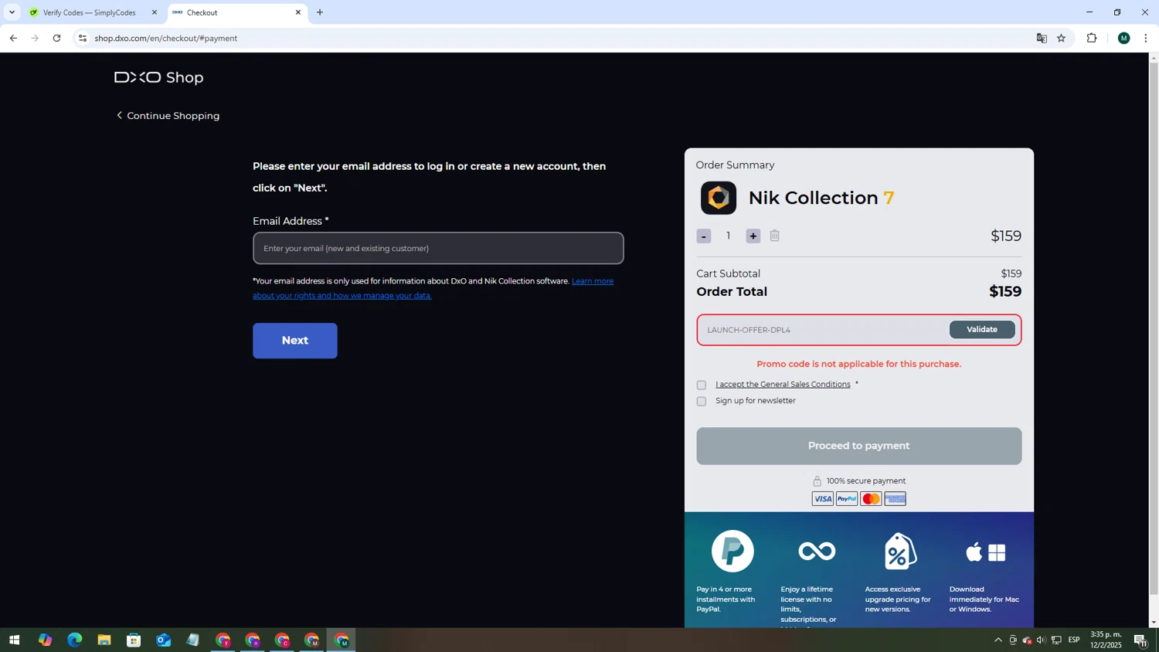Click browser back arrow
Viewport: 1159px width, 652px height.
pyautogui.click(x=13, y=38)
